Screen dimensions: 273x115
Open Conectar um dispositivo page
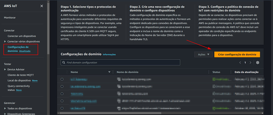coord(22,36)
